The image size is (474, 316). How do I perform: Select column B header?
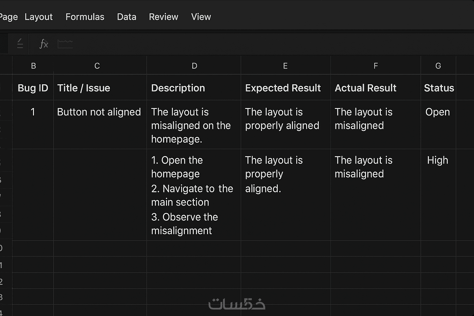tap(33, 66)
